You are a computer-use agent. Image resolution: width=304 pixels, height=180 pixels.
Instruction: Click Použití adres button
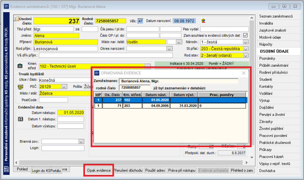(x=155, y=171)
